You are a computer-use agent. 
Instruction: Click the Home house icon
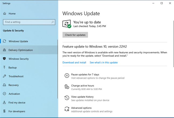[x=5, y=13]
